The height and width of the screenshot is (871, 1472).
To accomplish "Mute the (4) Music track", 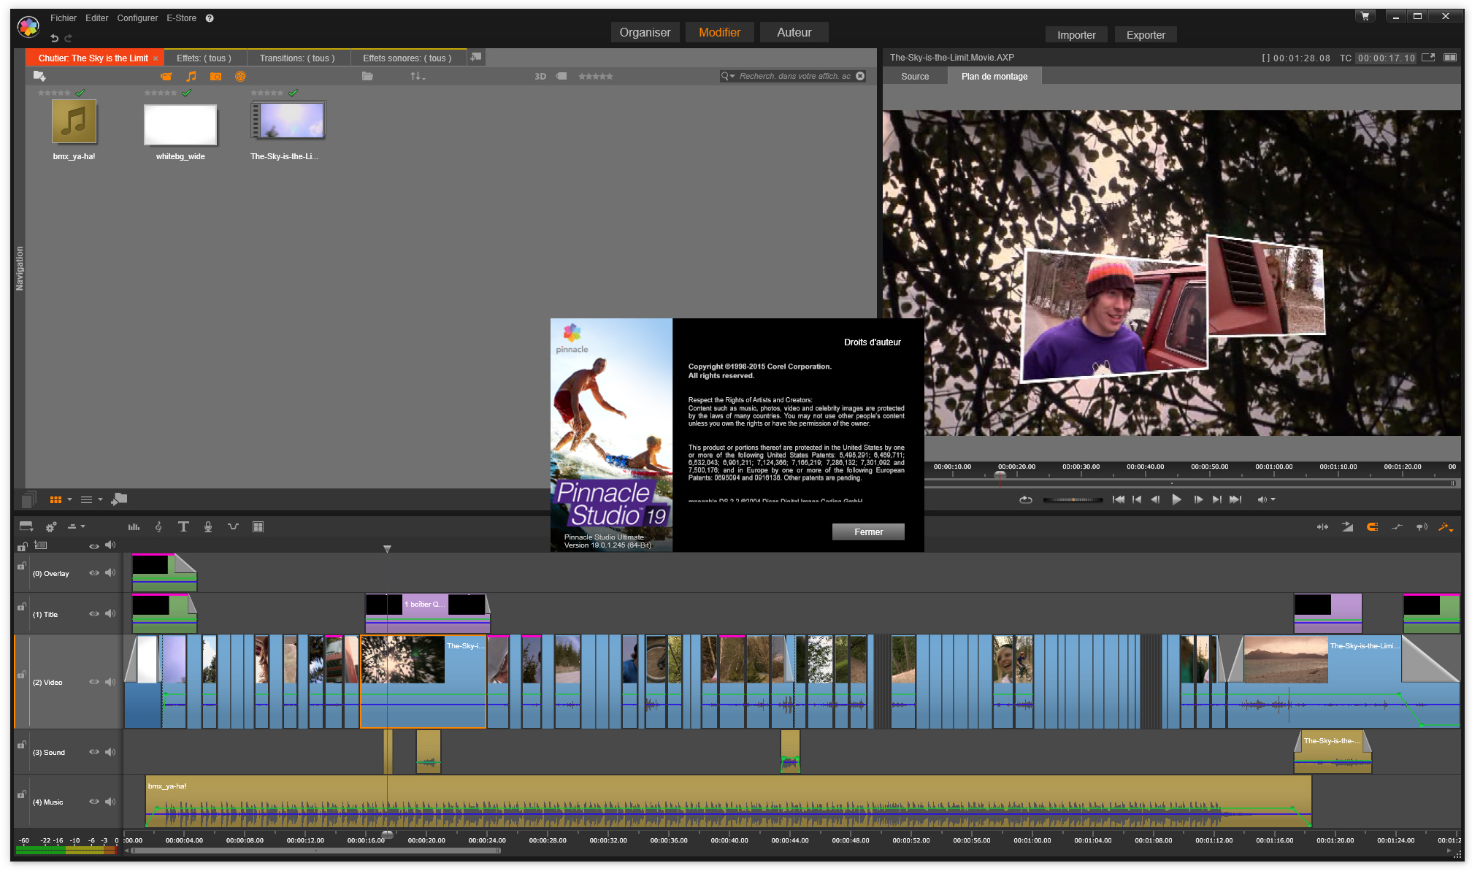I will pos(110,801).
